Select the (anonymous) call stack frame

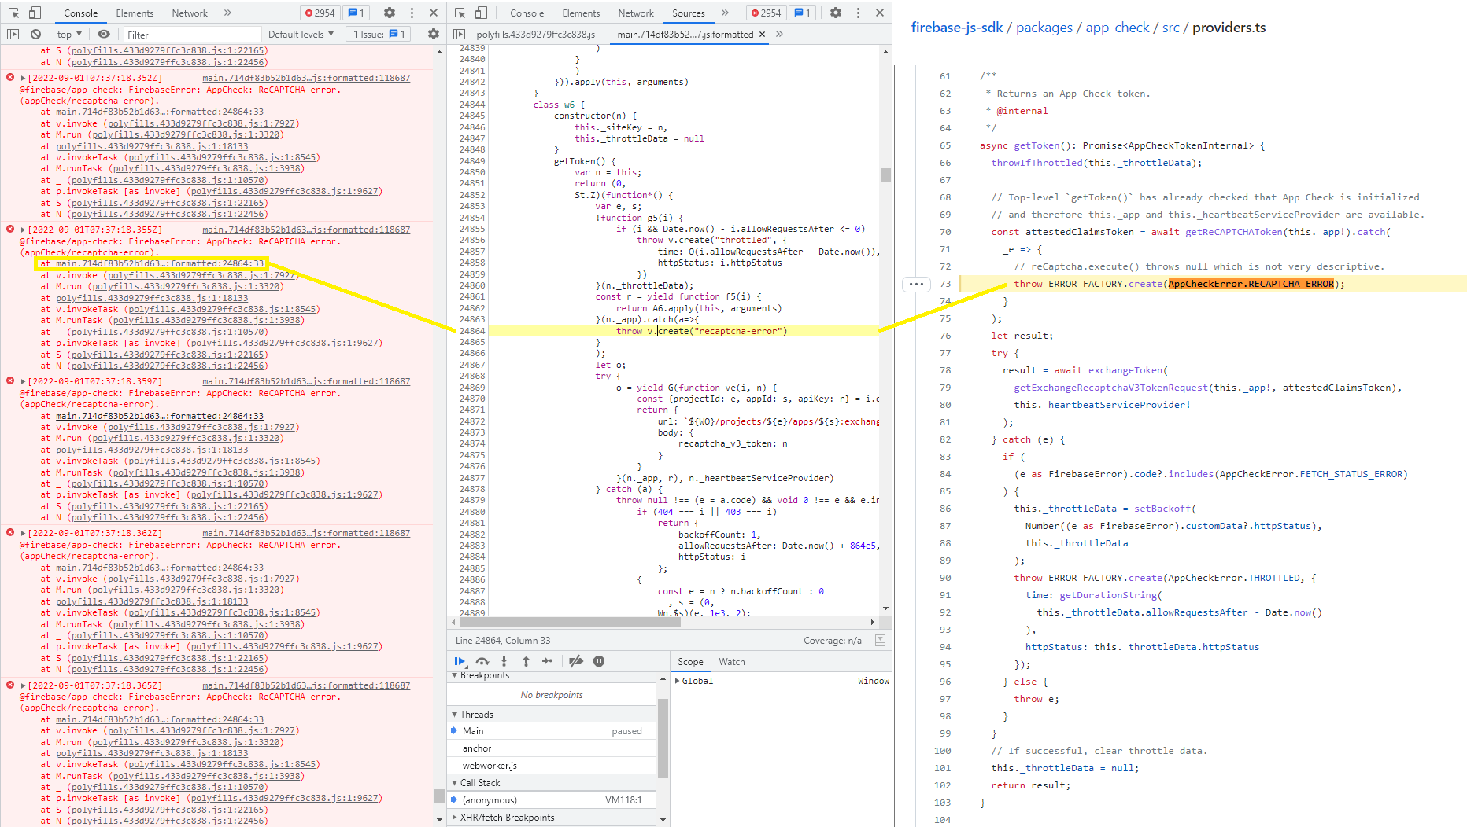552,800
